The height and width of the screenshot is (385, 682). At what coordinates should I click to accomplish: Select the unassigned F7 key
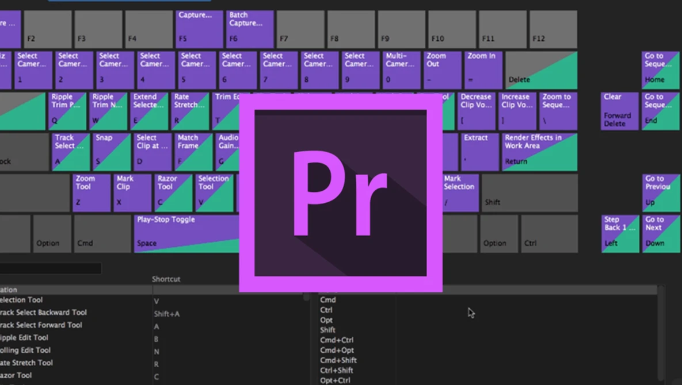(x=300, y=29)
